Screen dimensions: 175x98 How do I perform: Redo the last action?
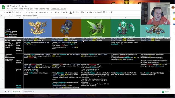7,12
